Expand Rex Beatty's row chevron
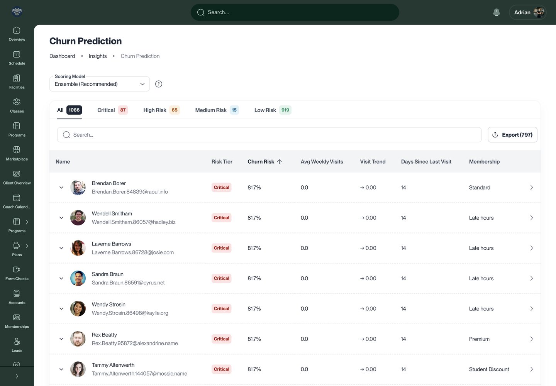 point(61,339)
